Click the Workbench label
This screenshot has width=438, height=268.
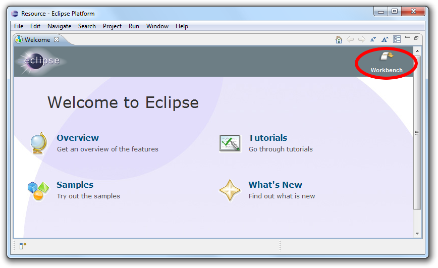(x=387, y=70)
